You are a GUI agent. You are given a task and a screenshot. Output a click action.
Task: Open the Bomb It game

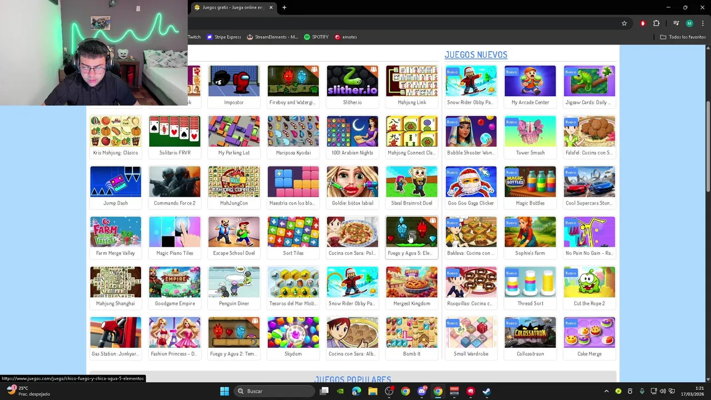(x=412, y=338)
